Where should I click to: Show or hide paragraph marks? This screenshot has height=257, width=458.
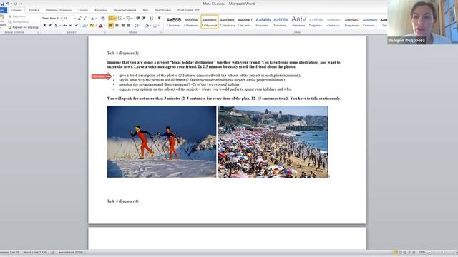pyautogui.click(x=159, y=19)
